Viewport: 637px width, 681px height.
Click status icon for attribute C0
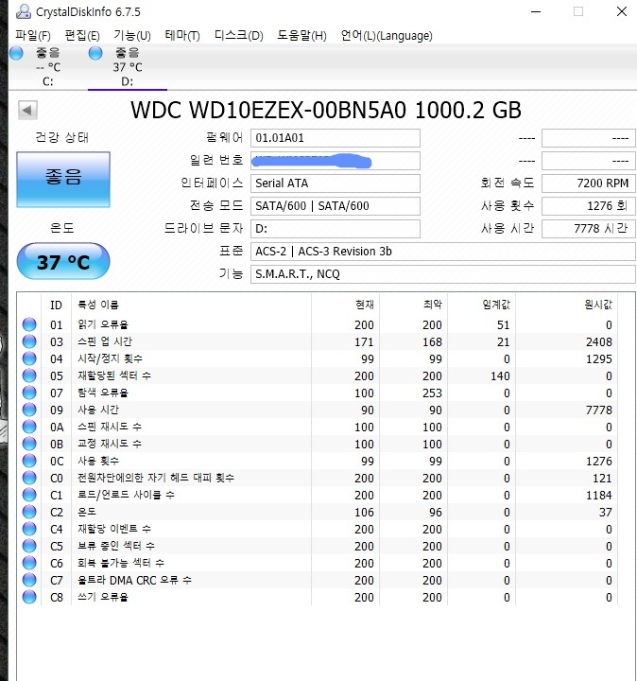tap(29, 478)
